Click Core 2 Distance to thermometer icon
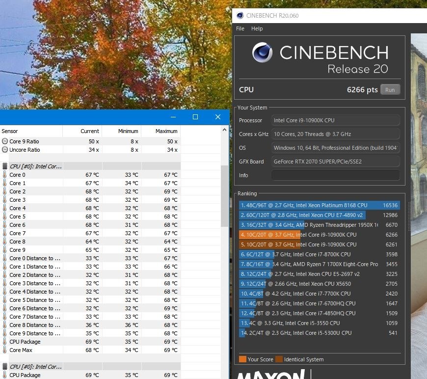This screenshot has width=427, height=379. click(x=4, y=274)
